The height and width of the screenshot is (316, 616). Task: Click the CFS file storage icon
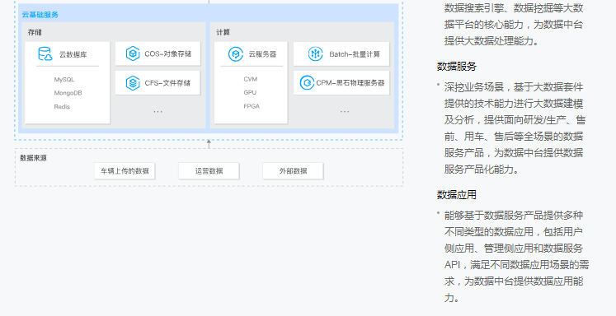point(133,83)
